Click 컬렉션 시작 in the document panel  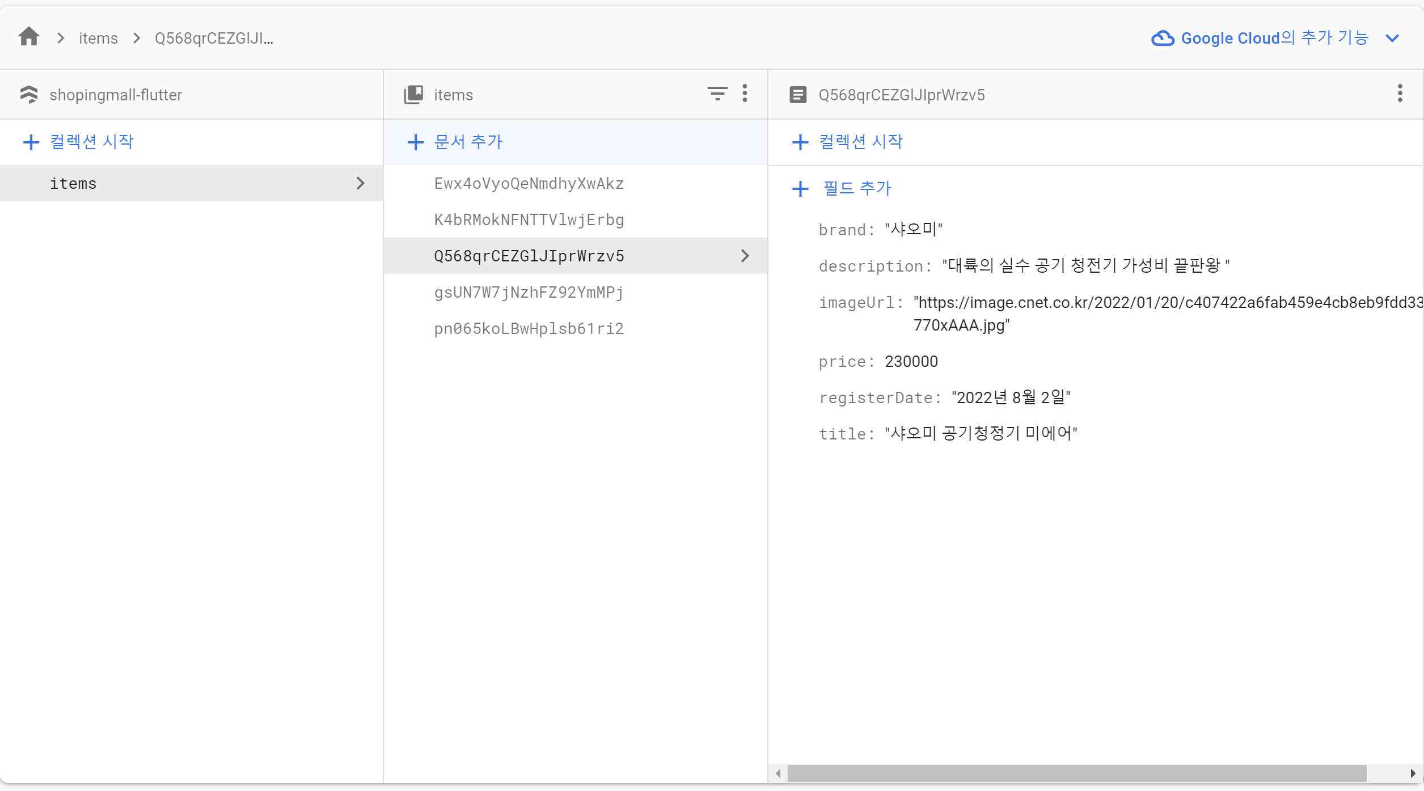848,142
